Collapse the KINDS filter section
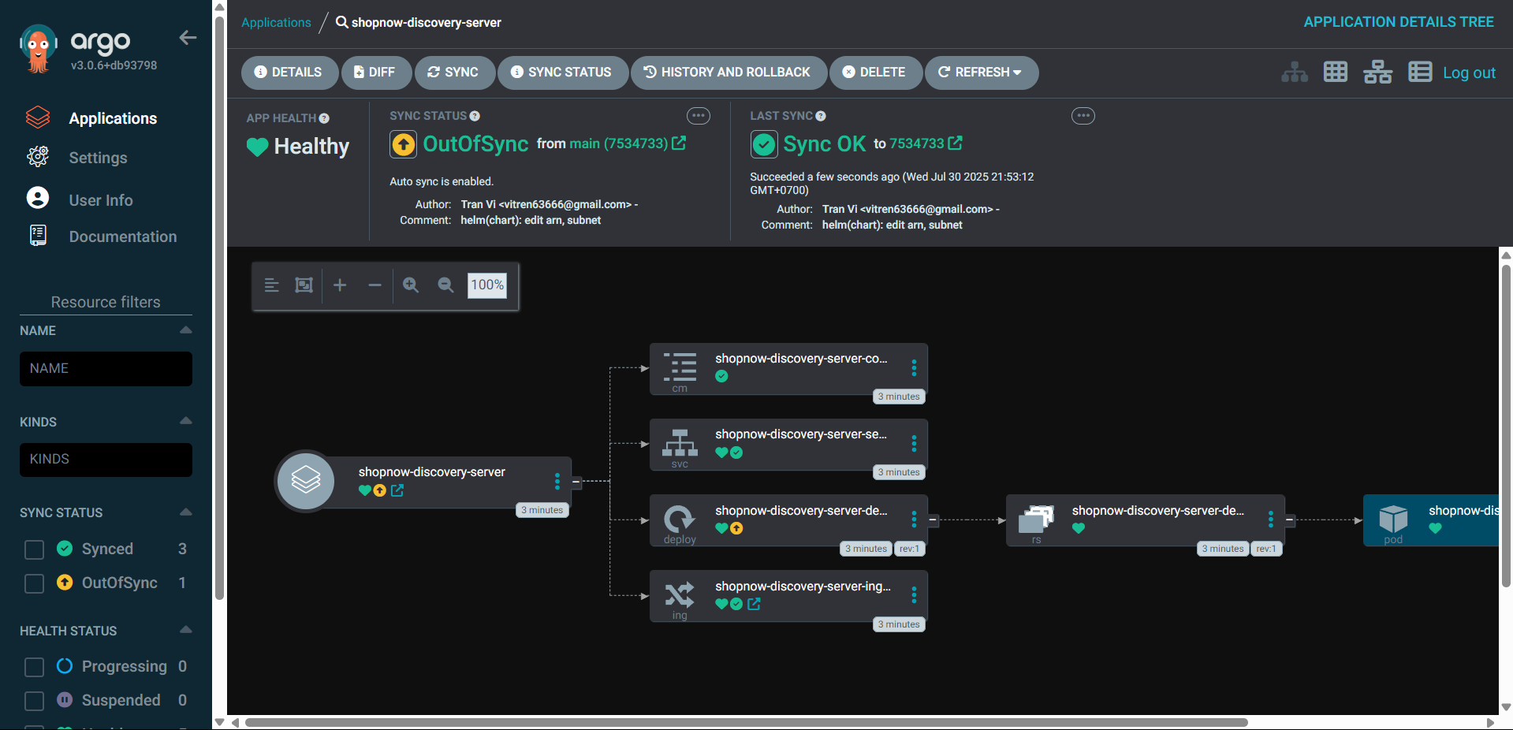This screenshot has width=1513, height=730. [x=186, y=421]
